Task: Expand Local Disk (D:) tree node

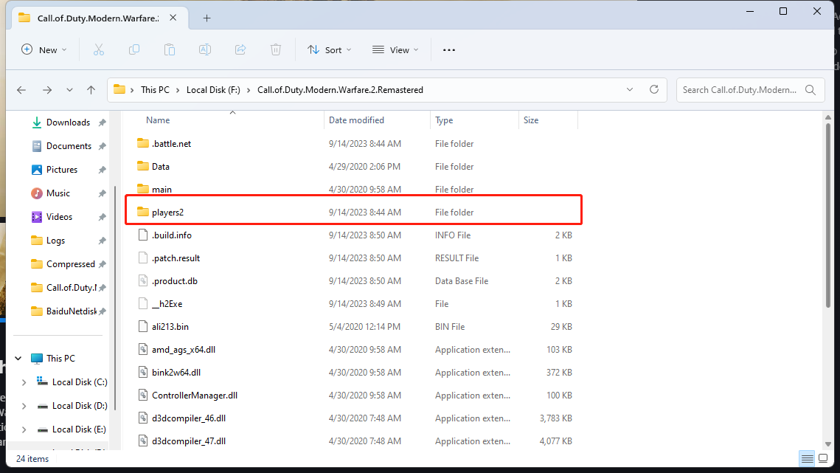Action: (x=24, y=406)
